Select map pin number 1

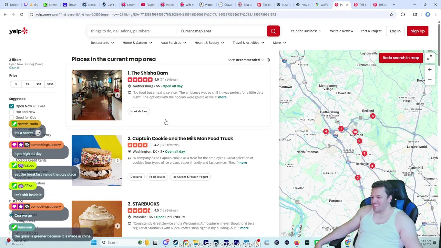(341, 129)
